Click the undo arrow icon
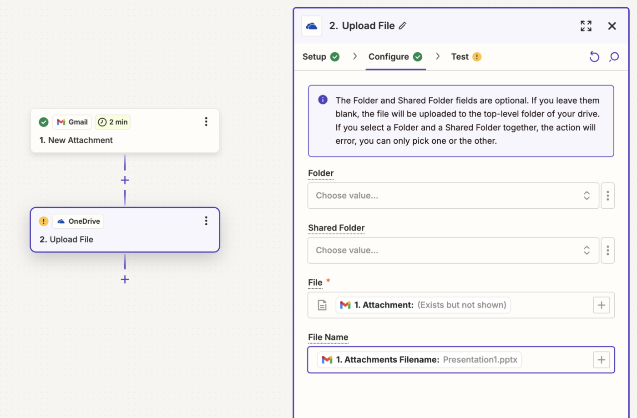The image size is (637, 418). (594, 57)
